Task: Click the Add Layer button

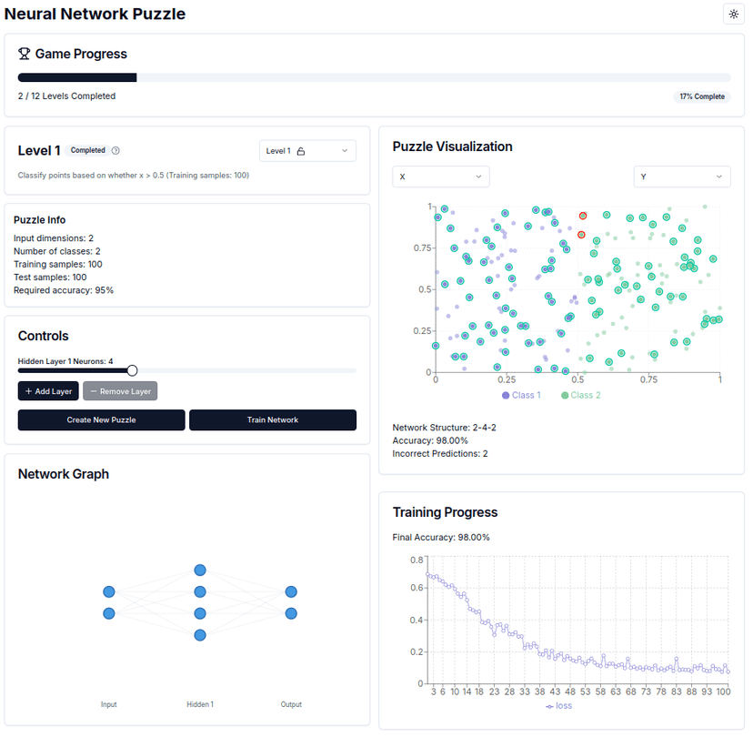Action: 48,391
